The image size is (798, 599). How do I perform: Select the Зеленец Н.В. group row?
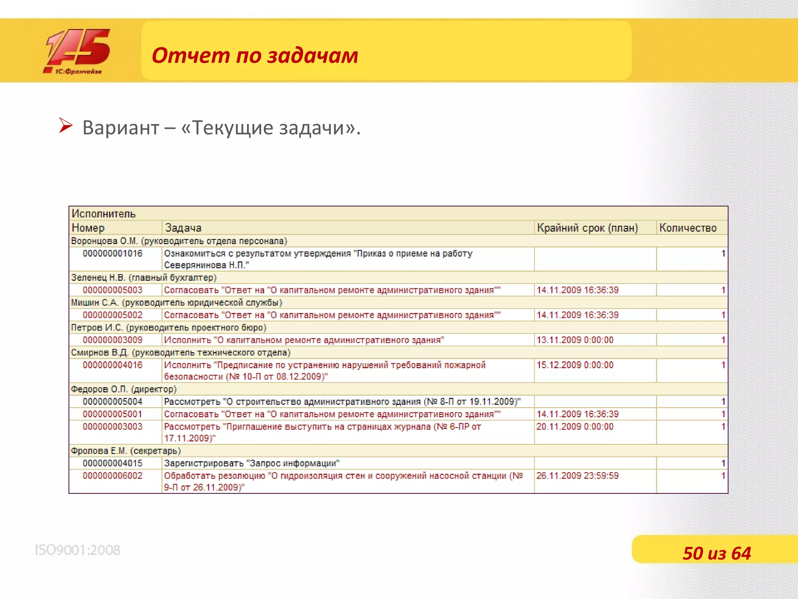[398, 278]
